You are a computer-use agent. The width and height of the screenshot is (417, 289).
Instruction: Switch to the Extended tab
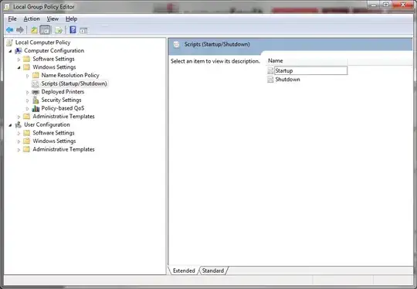tap(184, 270)
